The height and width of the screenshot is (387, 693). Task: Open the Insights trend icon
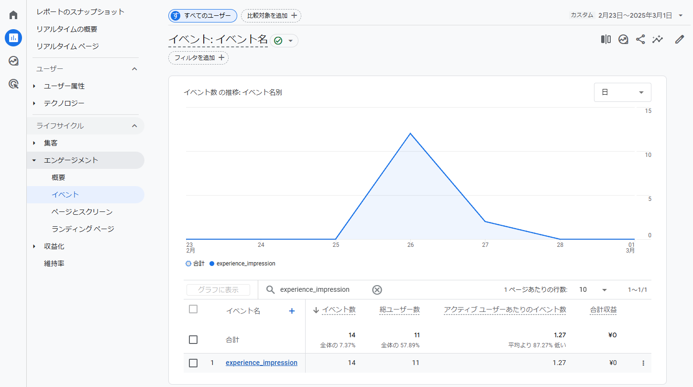(623, 39)
